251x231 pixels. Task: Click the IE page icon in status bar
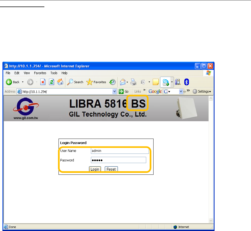(x=6, y=227)
